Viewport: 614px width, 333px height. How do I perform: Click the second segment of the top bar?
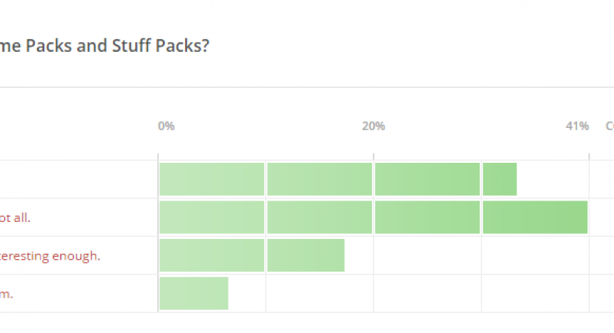(x=320, y=179)
